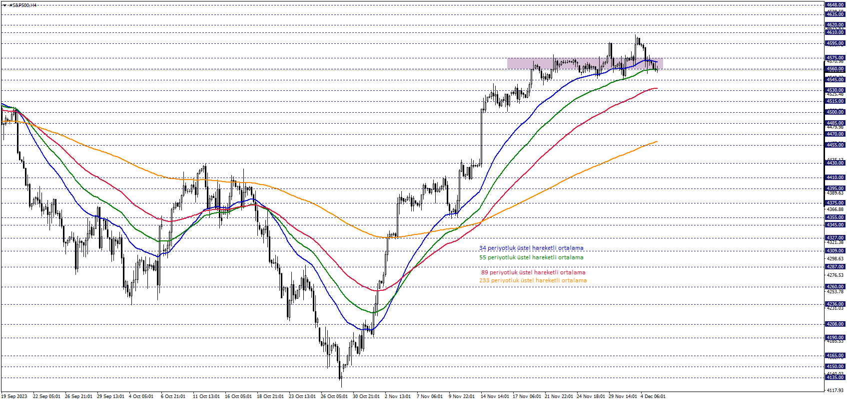Click the 4236.00 price level label
This screenshot has height=402, width=847.
835,304
